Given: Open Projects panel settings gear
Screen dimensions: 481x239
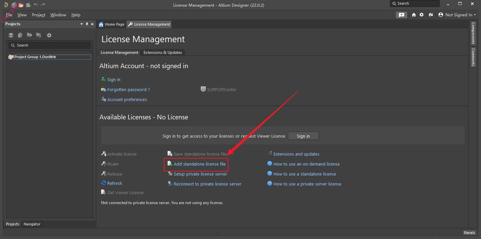Looking at the screenshot, I should pyautogui.click(x=49, y=35).
